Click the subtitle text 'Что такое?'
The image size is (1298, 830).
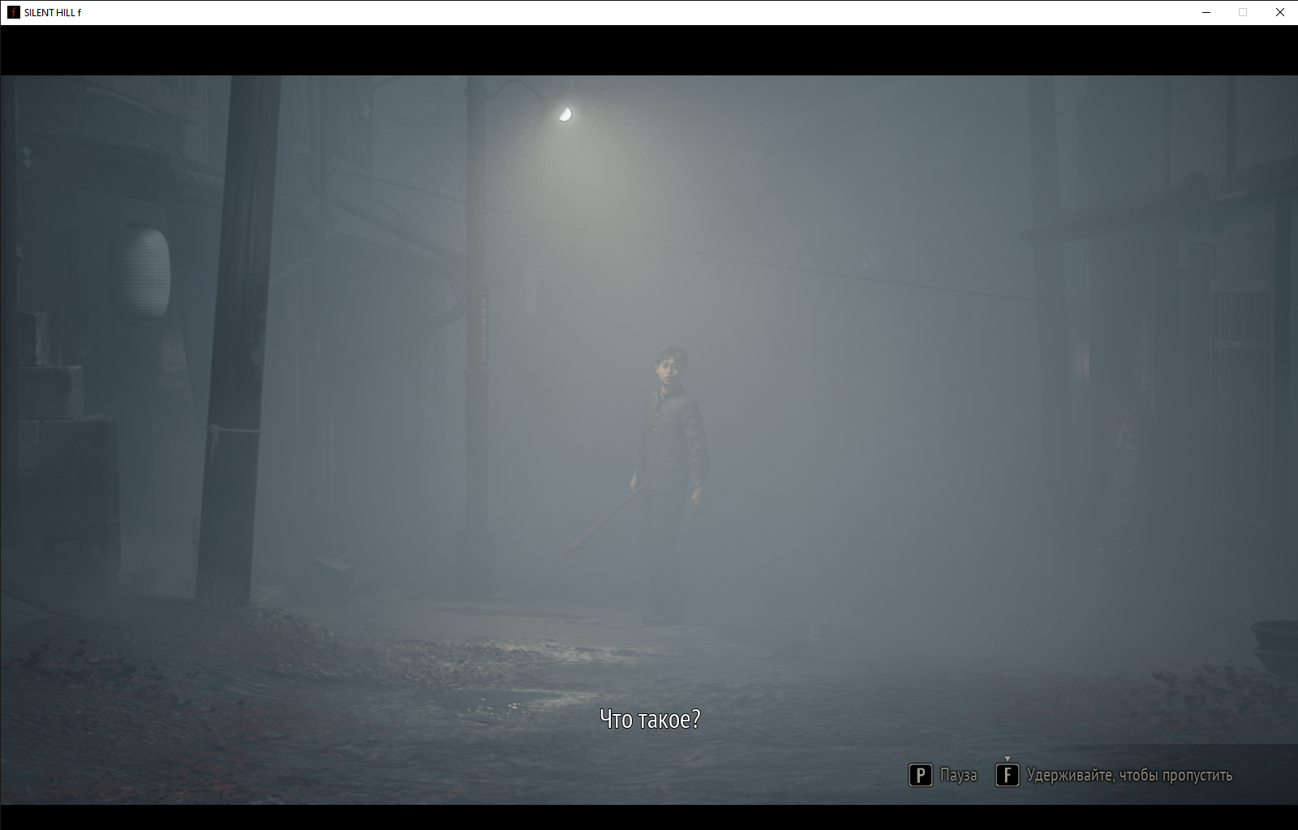click(650, 719)
